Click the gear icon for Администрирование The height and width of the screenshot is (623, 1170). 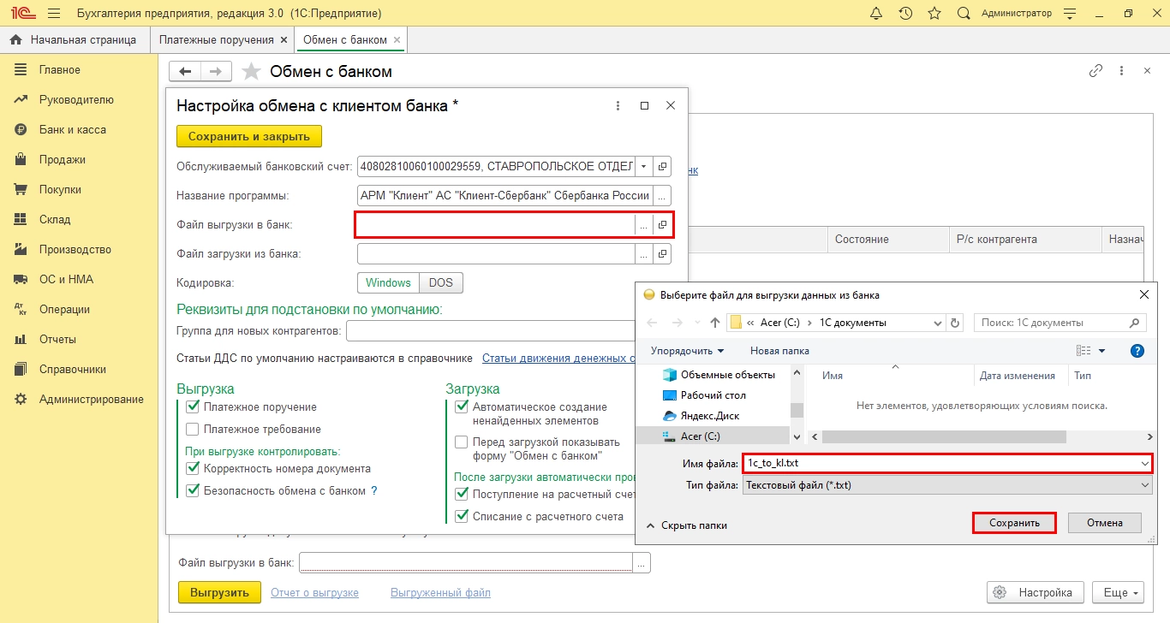tap(21, 400)
